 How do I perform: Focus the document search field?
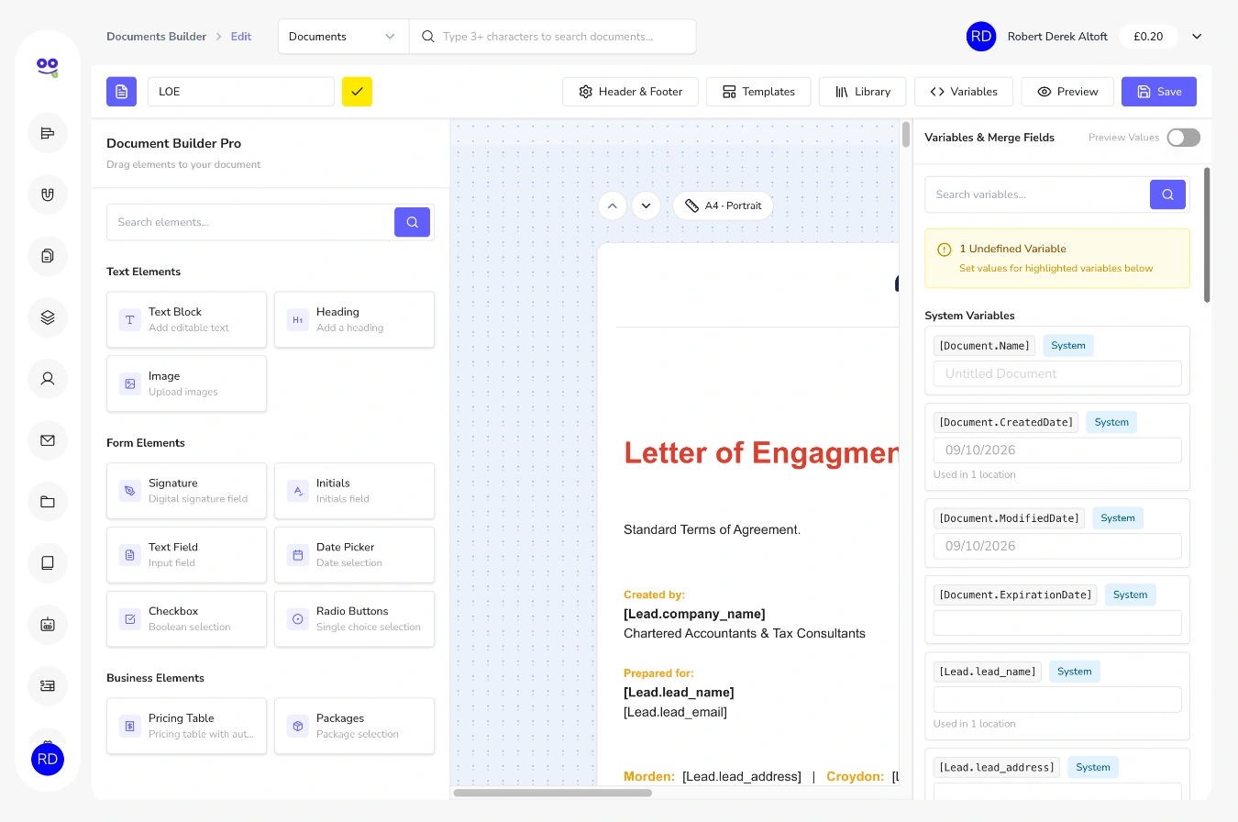pos(552,37)
